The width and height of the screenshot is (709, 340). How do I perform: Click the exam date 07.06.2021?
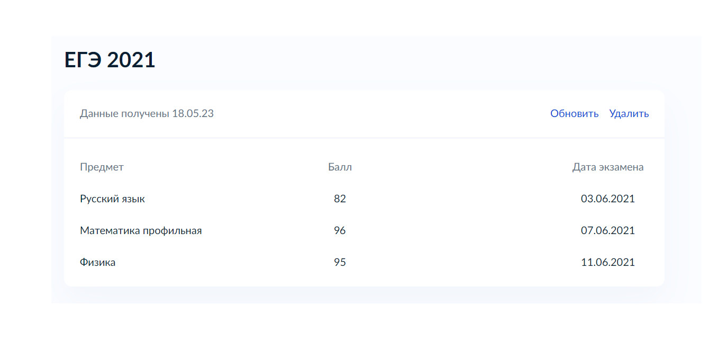(607, 231)
